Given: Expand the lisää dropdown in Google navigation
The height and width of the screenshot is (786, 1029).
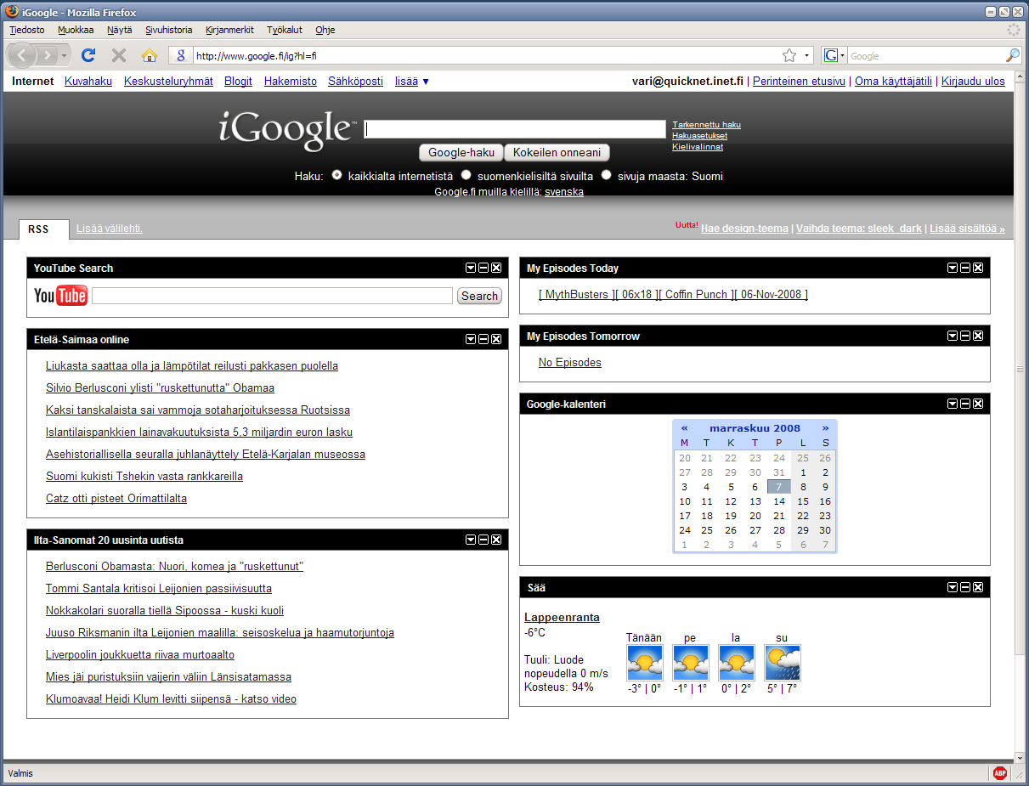Looking at the screenshot, I should (412, 82).
